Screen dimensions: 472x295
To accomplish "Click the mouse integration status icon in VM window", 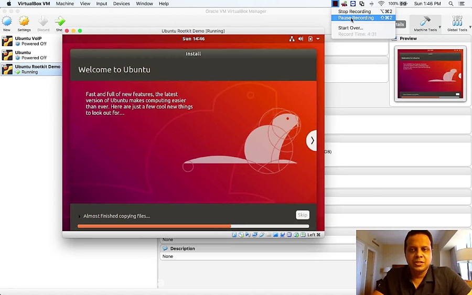I will 296,235.
